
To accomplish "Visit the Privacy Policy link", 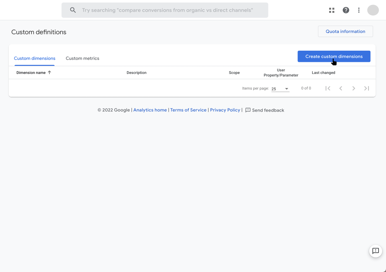I will tap(225, 110).
